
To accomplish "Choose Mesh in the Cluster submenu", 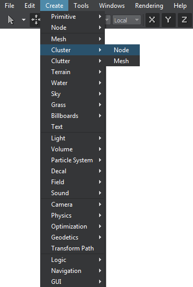I will [x=123, y=61].
